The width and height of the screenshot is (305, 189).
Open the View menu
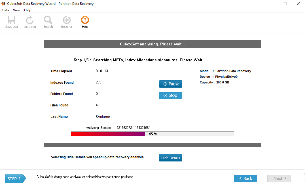pos(16,10)
